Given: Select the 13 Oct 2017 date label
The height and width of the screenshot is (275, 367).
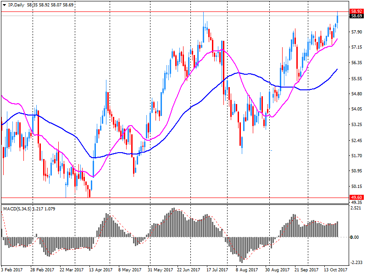Looking at the screenshot, I should click(x=336, y=270).
